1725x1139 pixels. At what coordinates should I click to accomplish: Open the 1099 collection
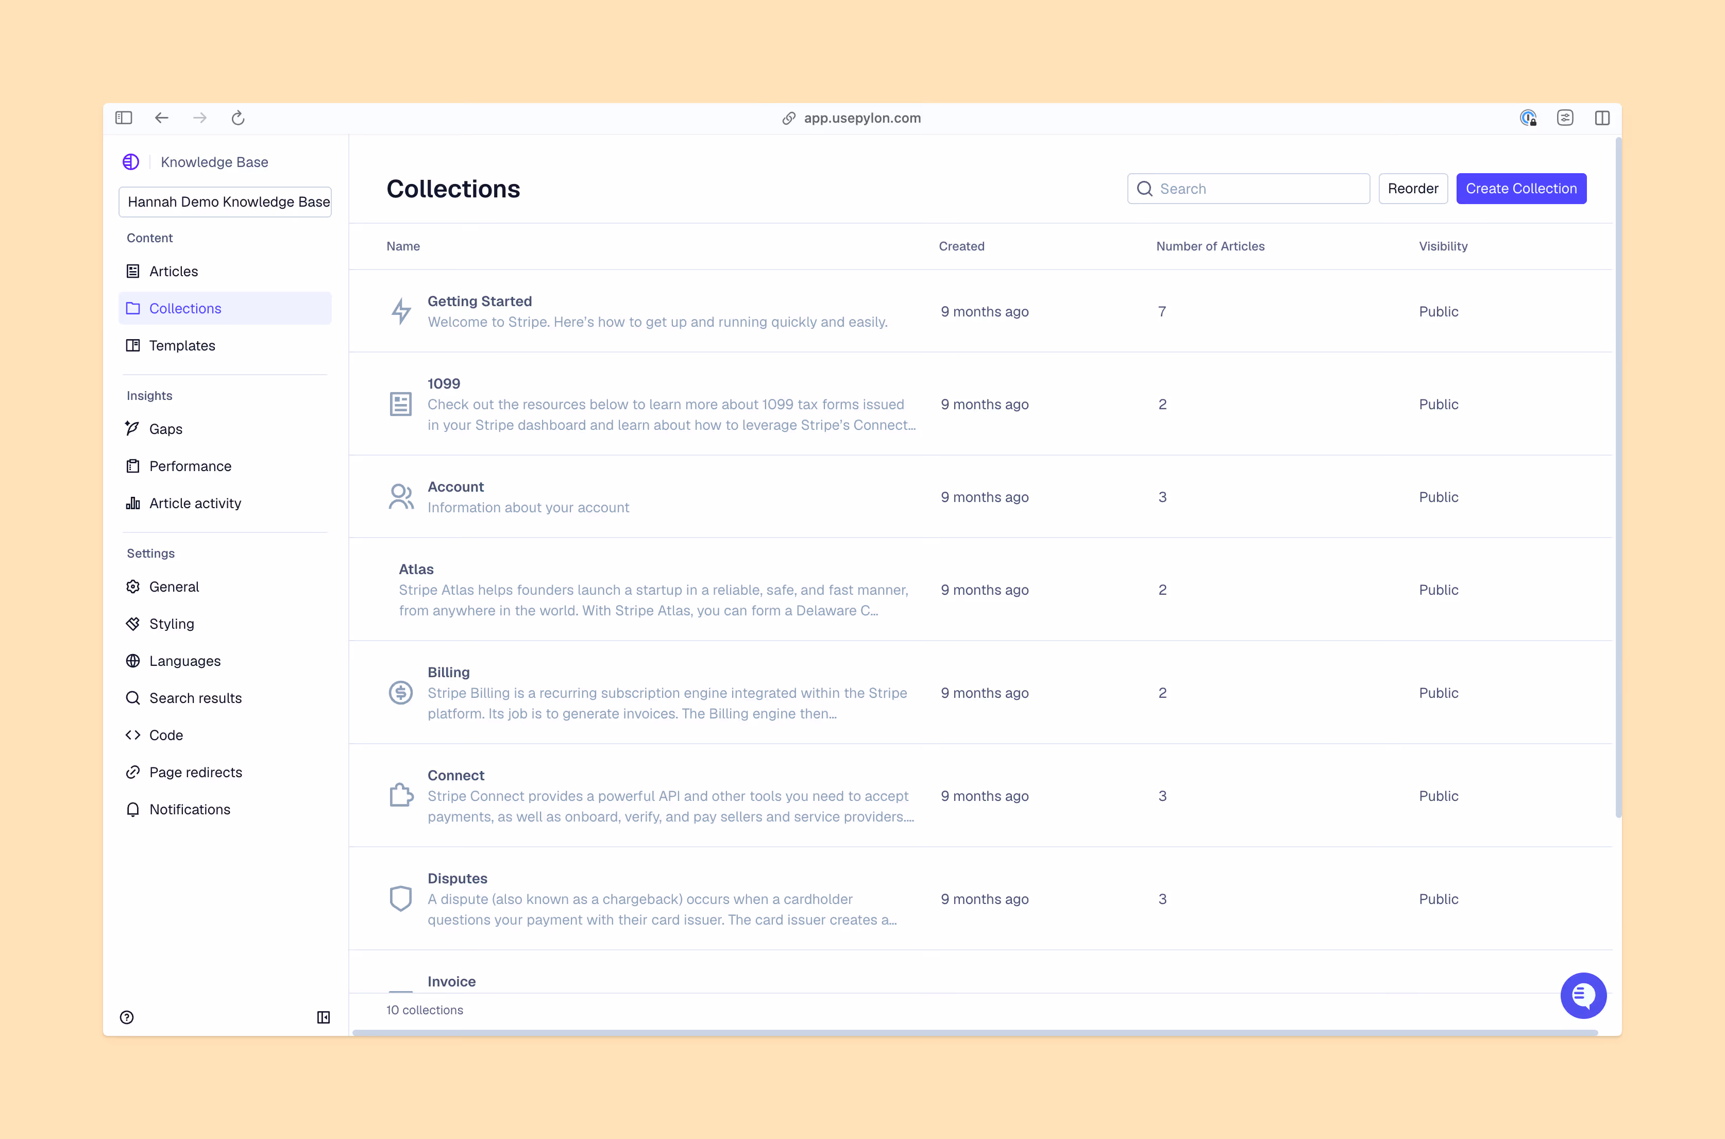tap(980, 404)
